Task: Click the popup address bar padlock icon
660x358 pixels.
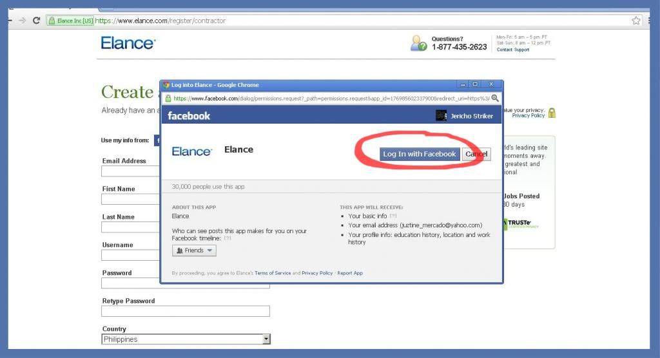Action: pos(168,99)
